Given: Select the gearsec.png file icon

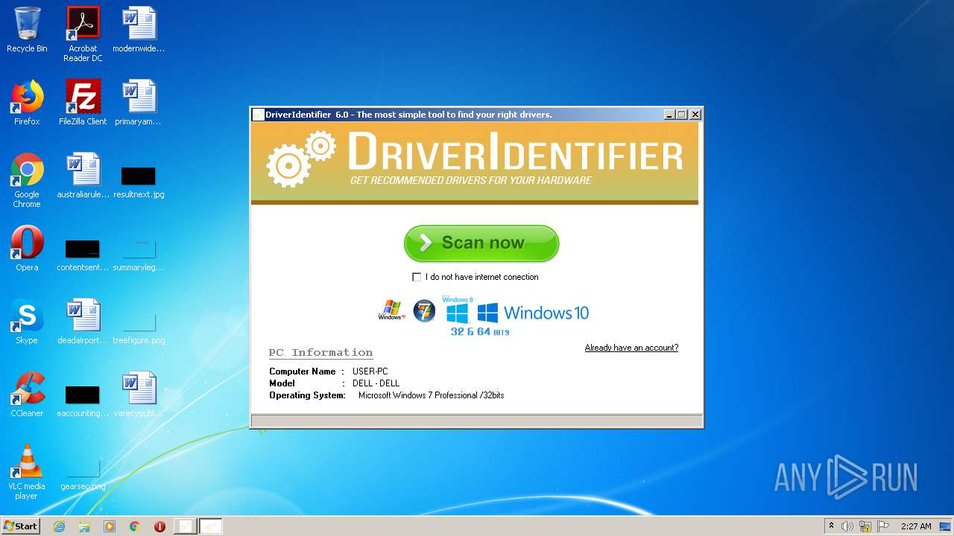Looking at the screenshot, I should pos(83,473).
